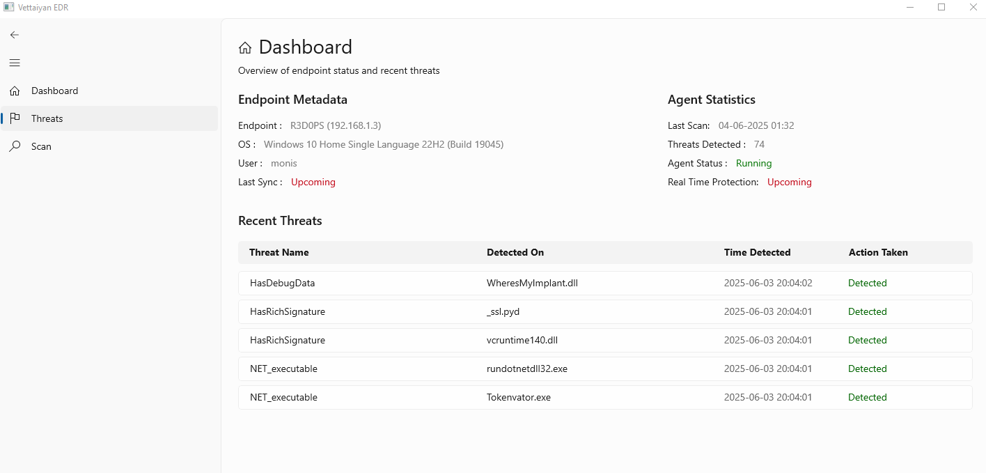Open the Dashboard navigation item
The image size is (986, 473).
tap(54, 91)
